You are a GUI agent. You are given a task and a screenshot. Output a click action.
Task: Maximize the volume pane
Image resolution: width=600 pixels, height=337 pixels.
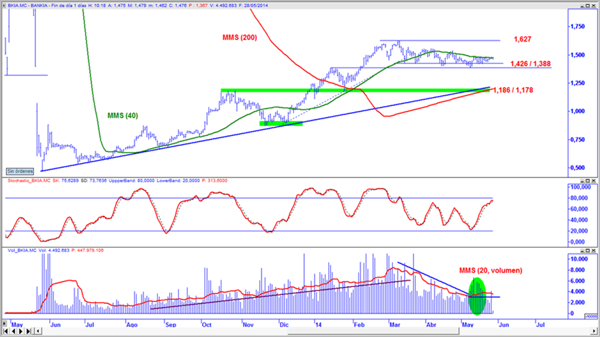[588, 251]
